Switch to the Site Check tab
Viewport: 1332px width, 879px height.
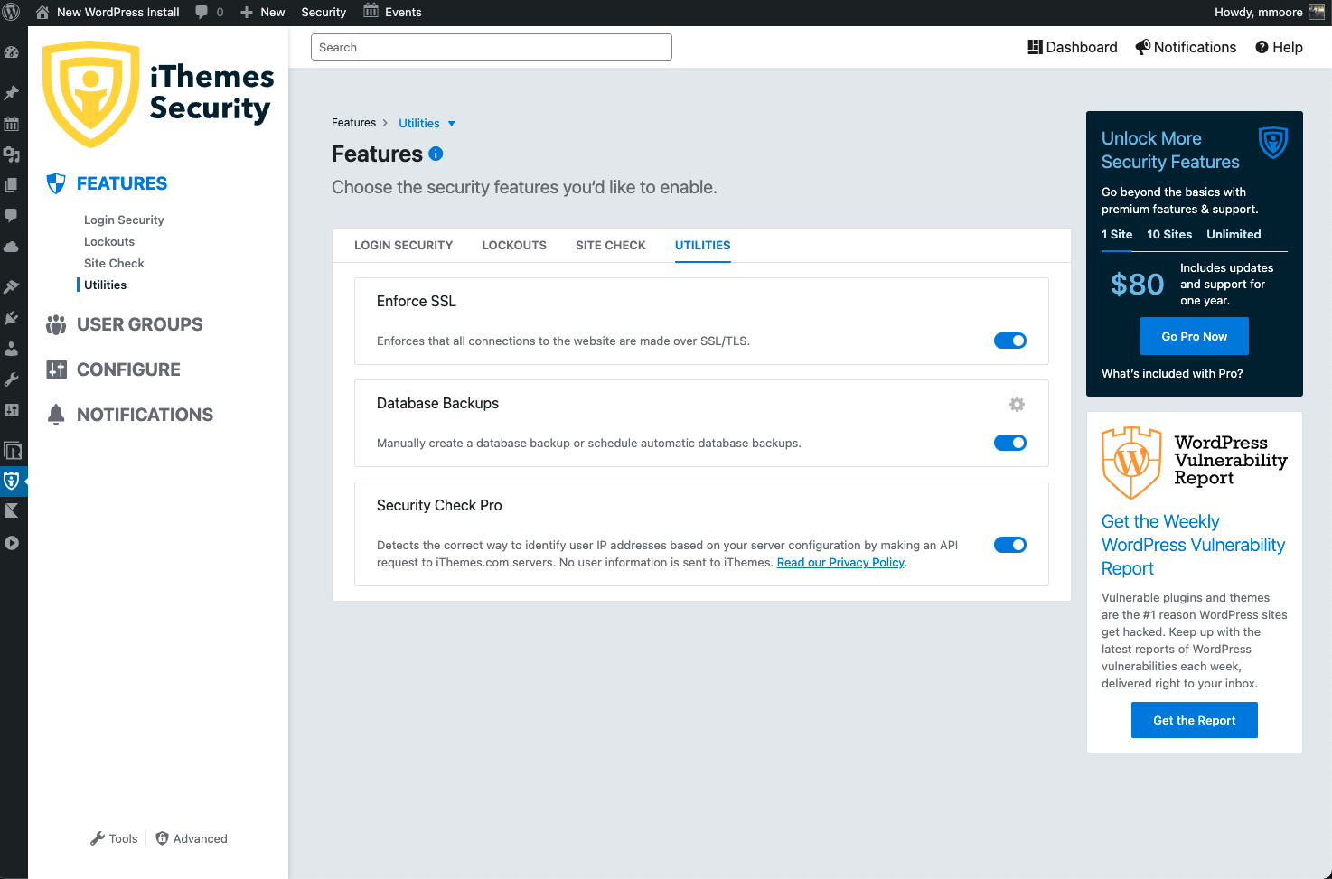coord(611,245)
